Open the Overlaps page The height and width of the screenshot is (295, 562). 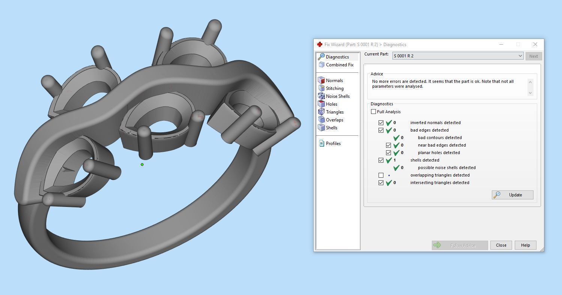(x=334, y=120)
